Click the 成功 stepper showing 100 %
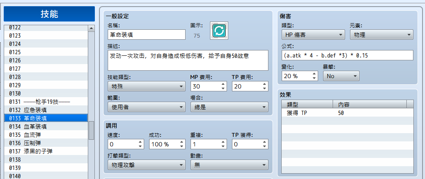This screenshot has width=425, height=179. (167, 144)
